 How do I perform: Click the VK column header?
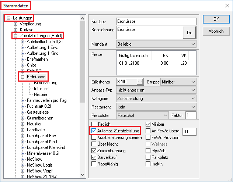pos(179,56)
